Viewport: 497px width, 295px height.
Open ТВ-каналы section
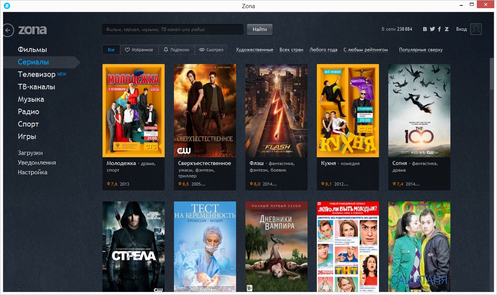pyautogui.click(x=36, y=87)
